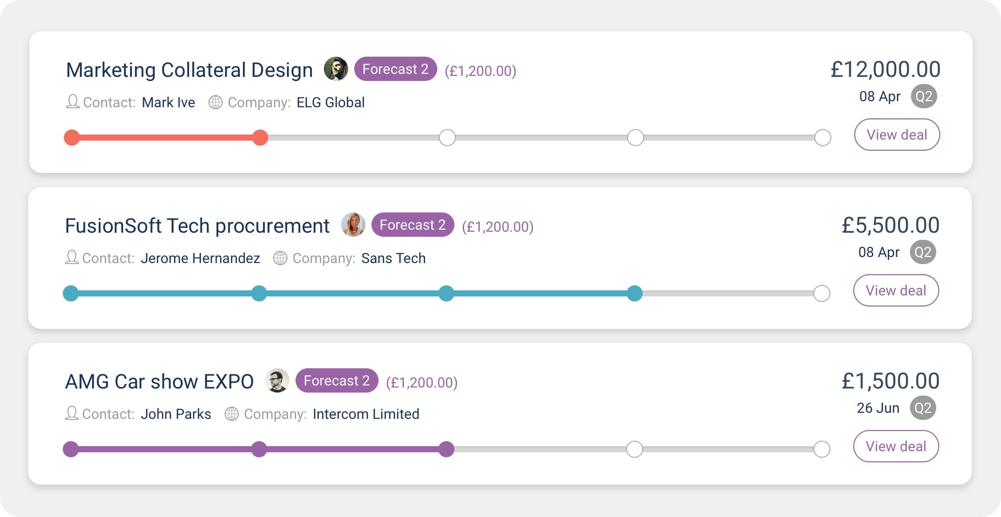Click the £5,500.00 deal value

click(x=891, y=225)
